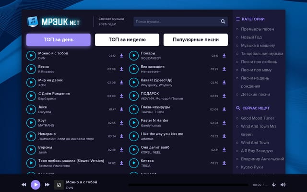This screenshot has width=307, height=192.
Task: Play the song Можно я с тобой by DVN
Action: (x=31, y=56)
